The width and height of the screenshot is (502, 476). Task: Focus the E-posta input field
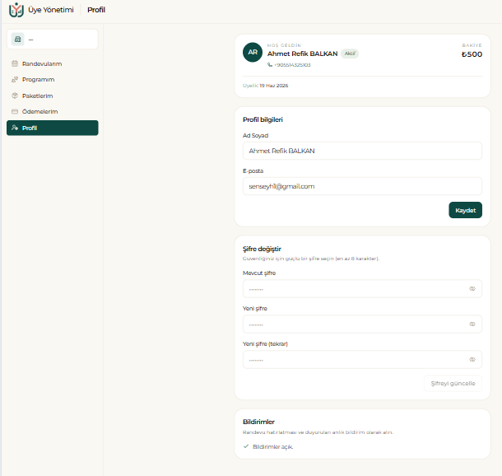(362, 186)
